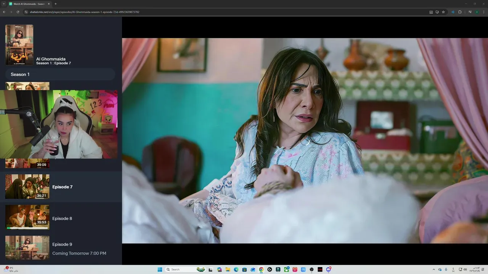The image size is (488, 274).
Task: Close the Watch Al Ghommaida tab
Action: tap(49, 4)
